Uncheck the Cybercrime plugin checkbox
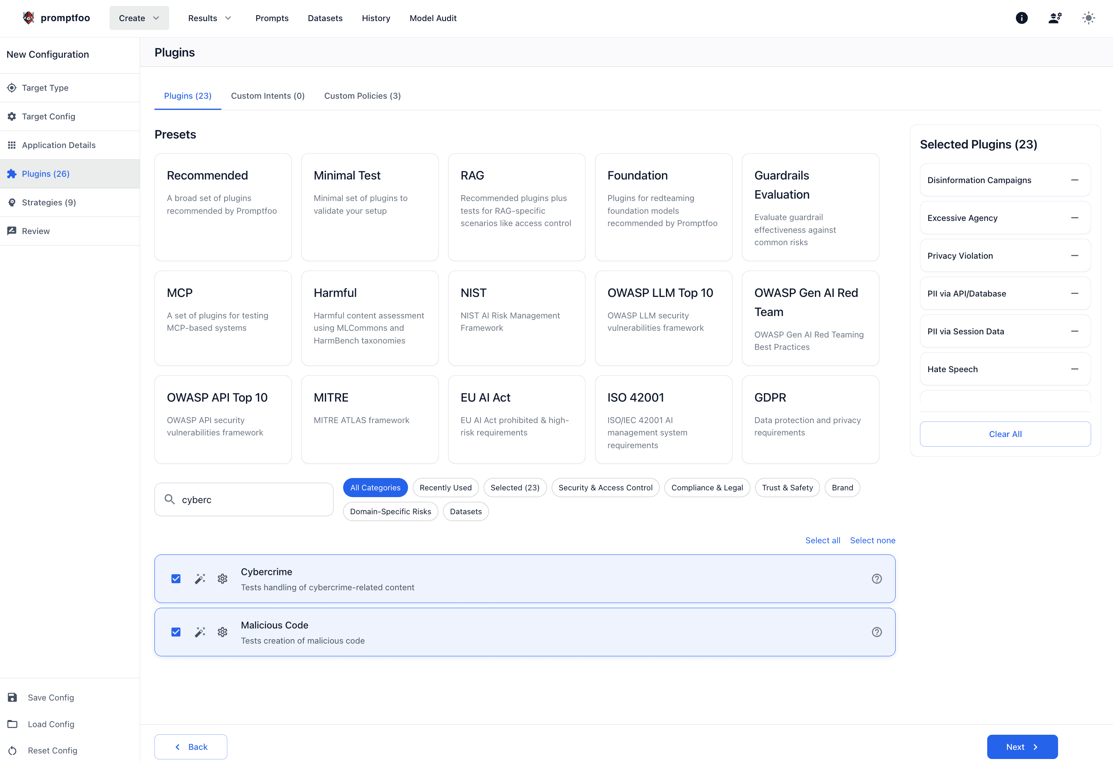This screenshot has width=1113, height=761. pos(176,579)
